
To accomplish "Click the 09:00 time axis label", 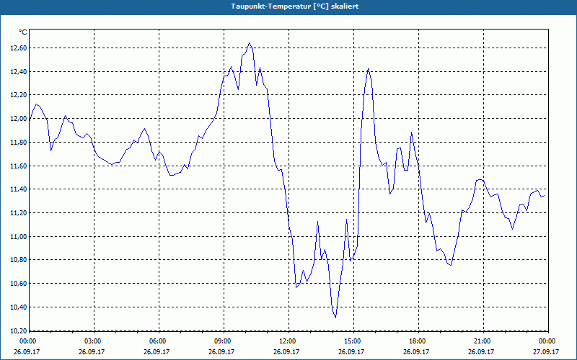I will [x=224, y=341].
